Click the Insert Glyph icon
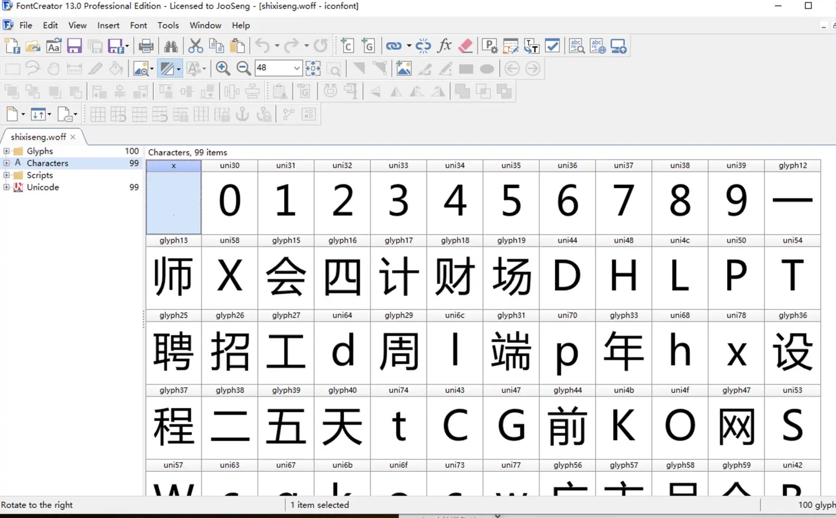This screenshot has width=836, height=518. [x=368, y=46]
